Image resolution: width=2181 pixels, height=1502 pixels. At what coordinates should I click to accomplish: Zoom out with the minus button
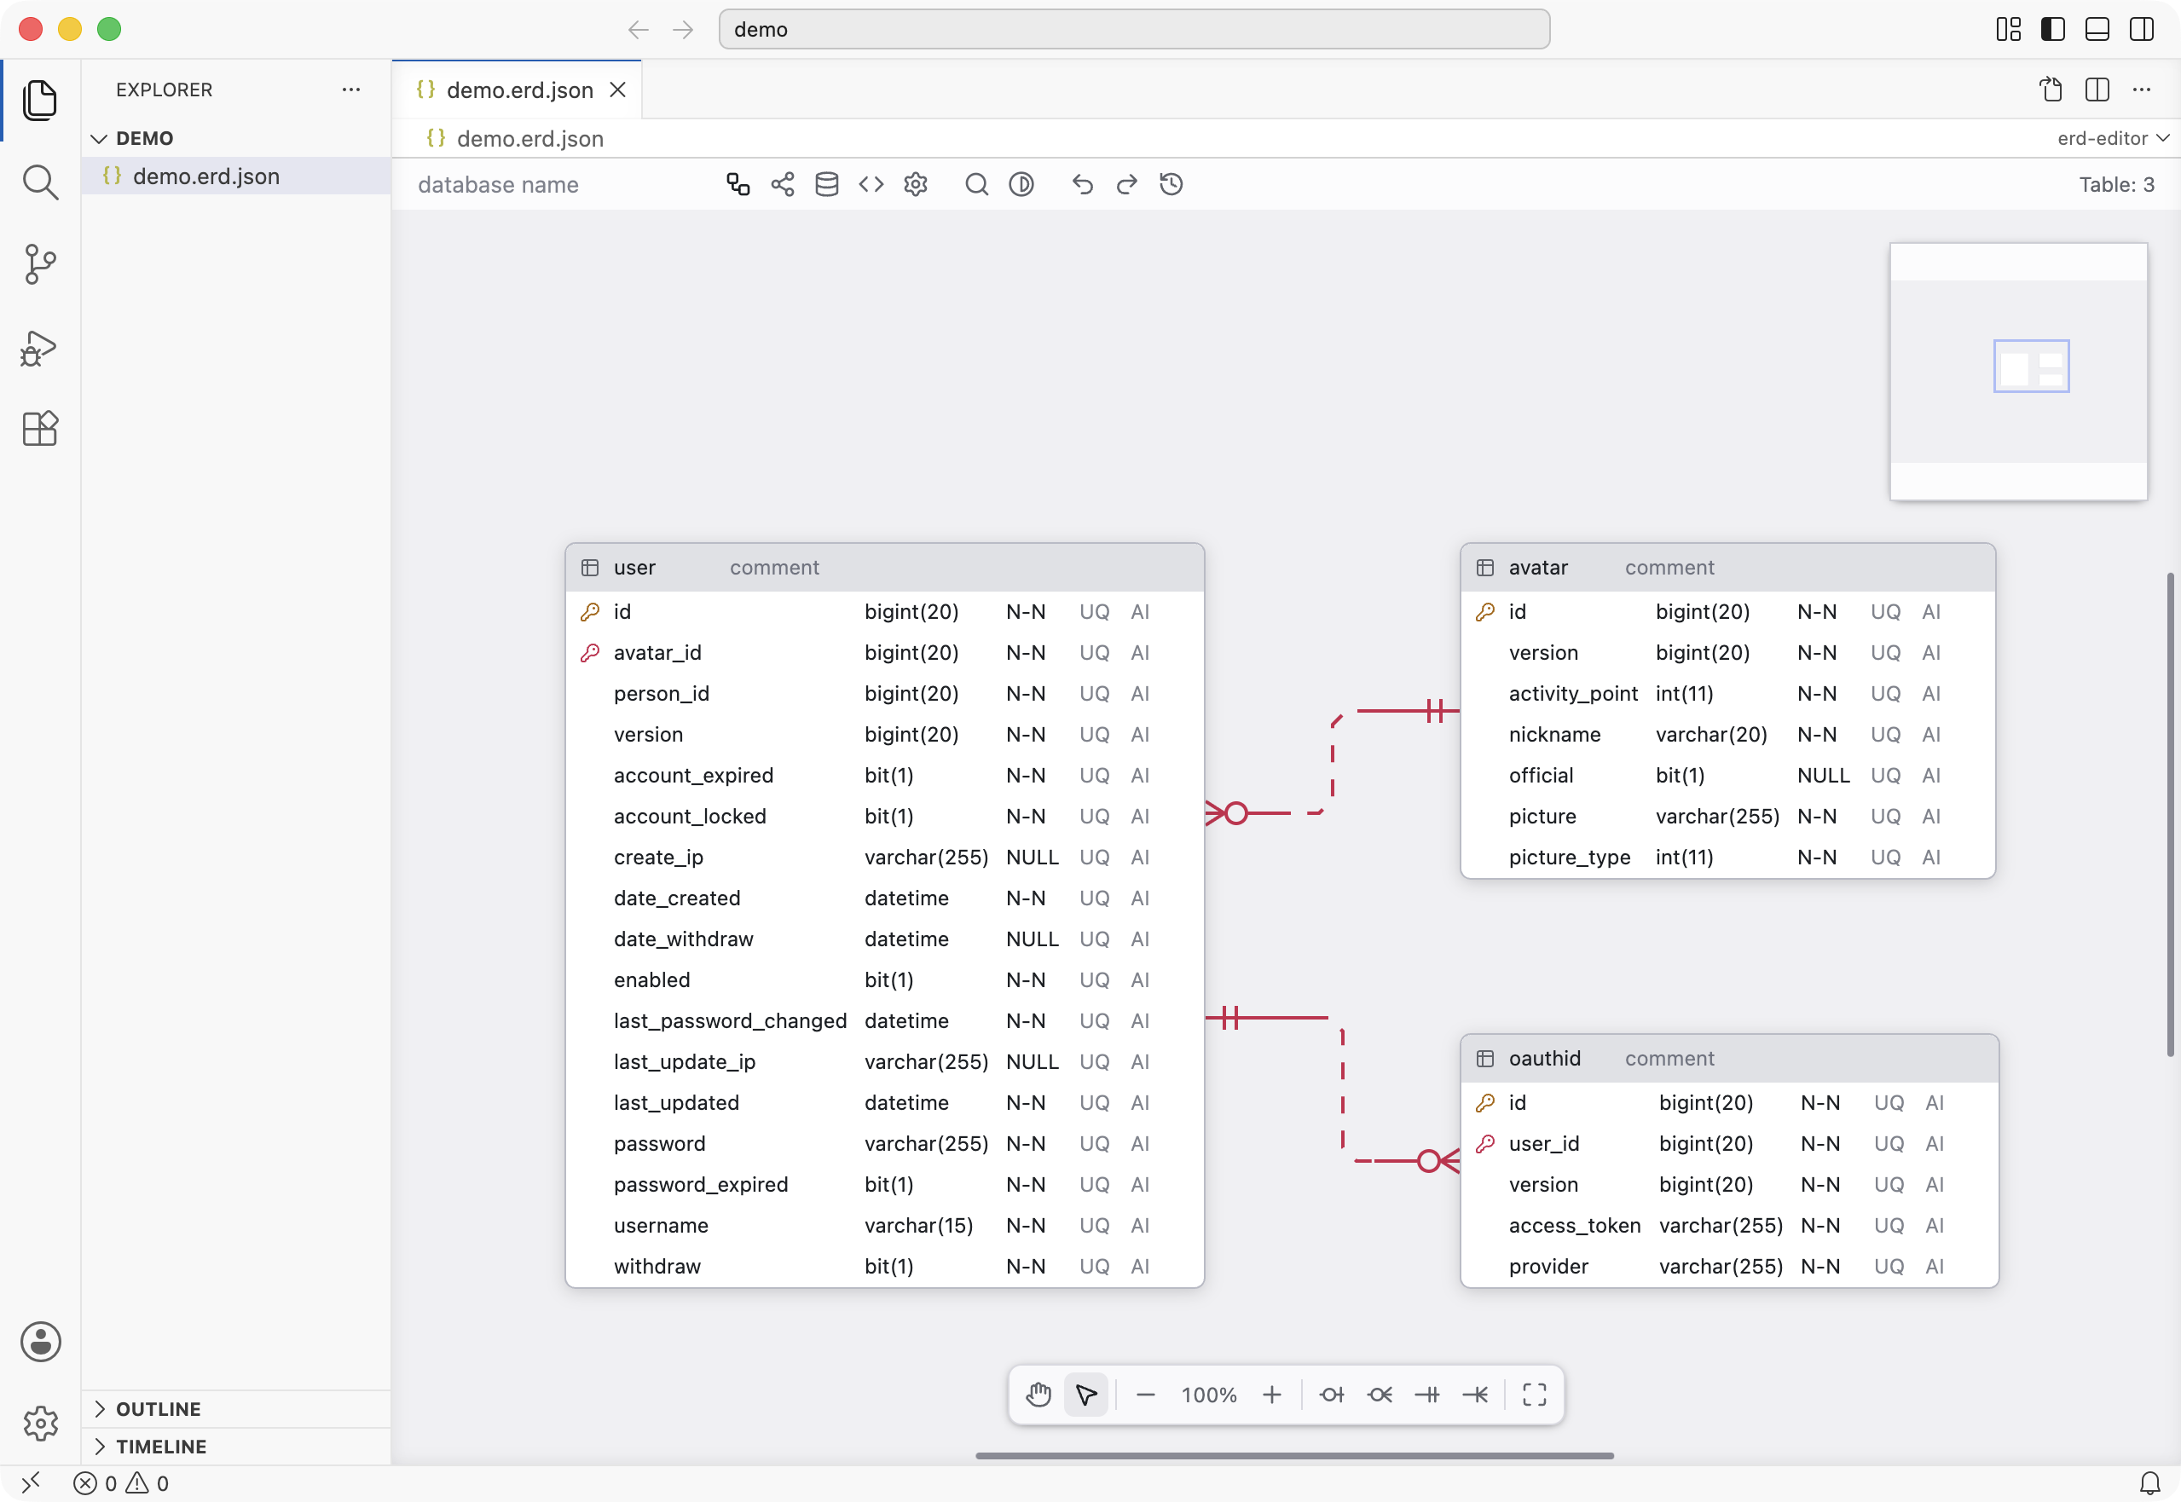(1146, 1394)
